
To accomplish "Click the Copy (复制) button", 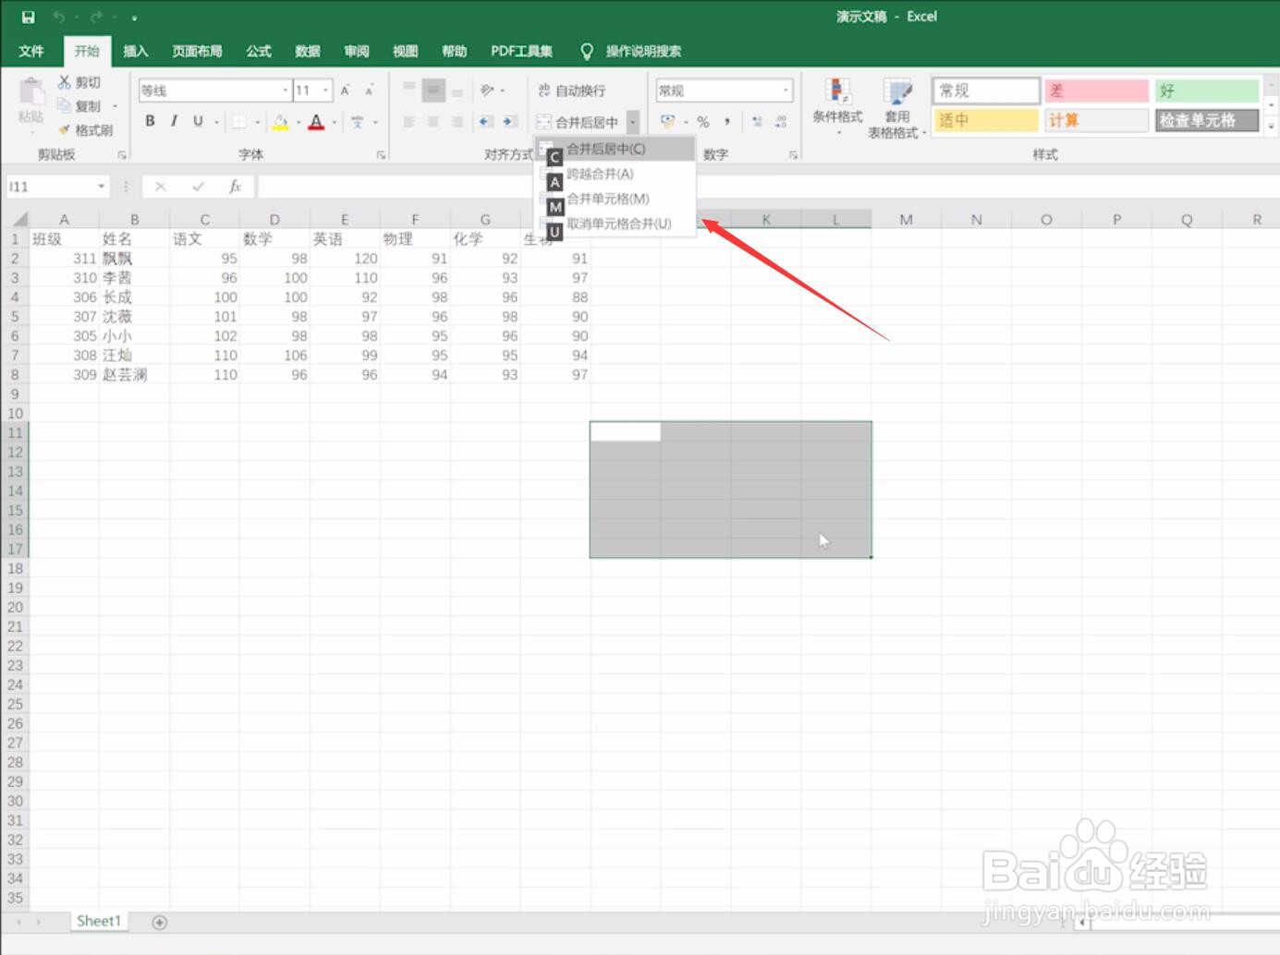I will click(x=79, y=105).
